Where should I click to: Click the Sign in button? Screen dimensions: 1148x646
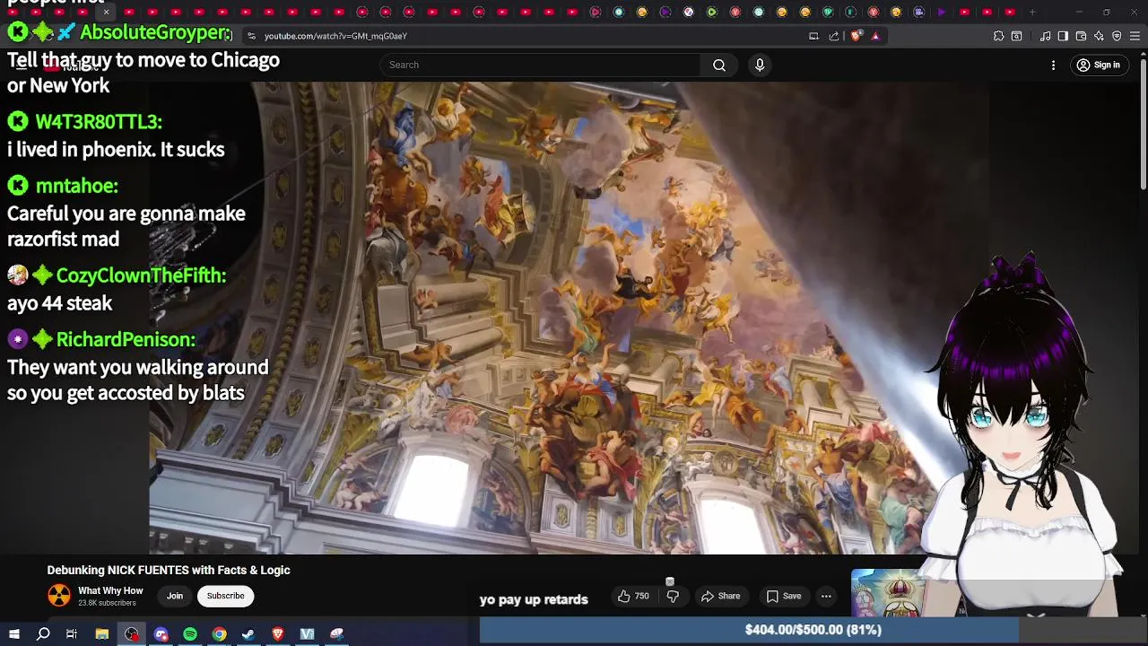1099,65
